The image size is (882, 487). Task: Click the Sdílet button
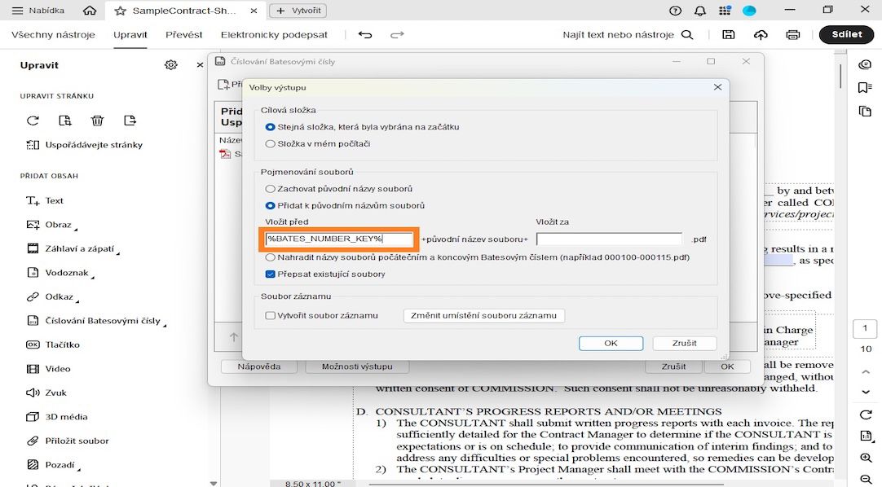pos(847,34)
